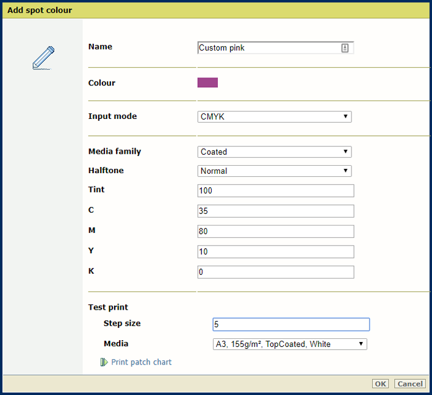Expand the Media family dropdown

(x=275, y=152)
